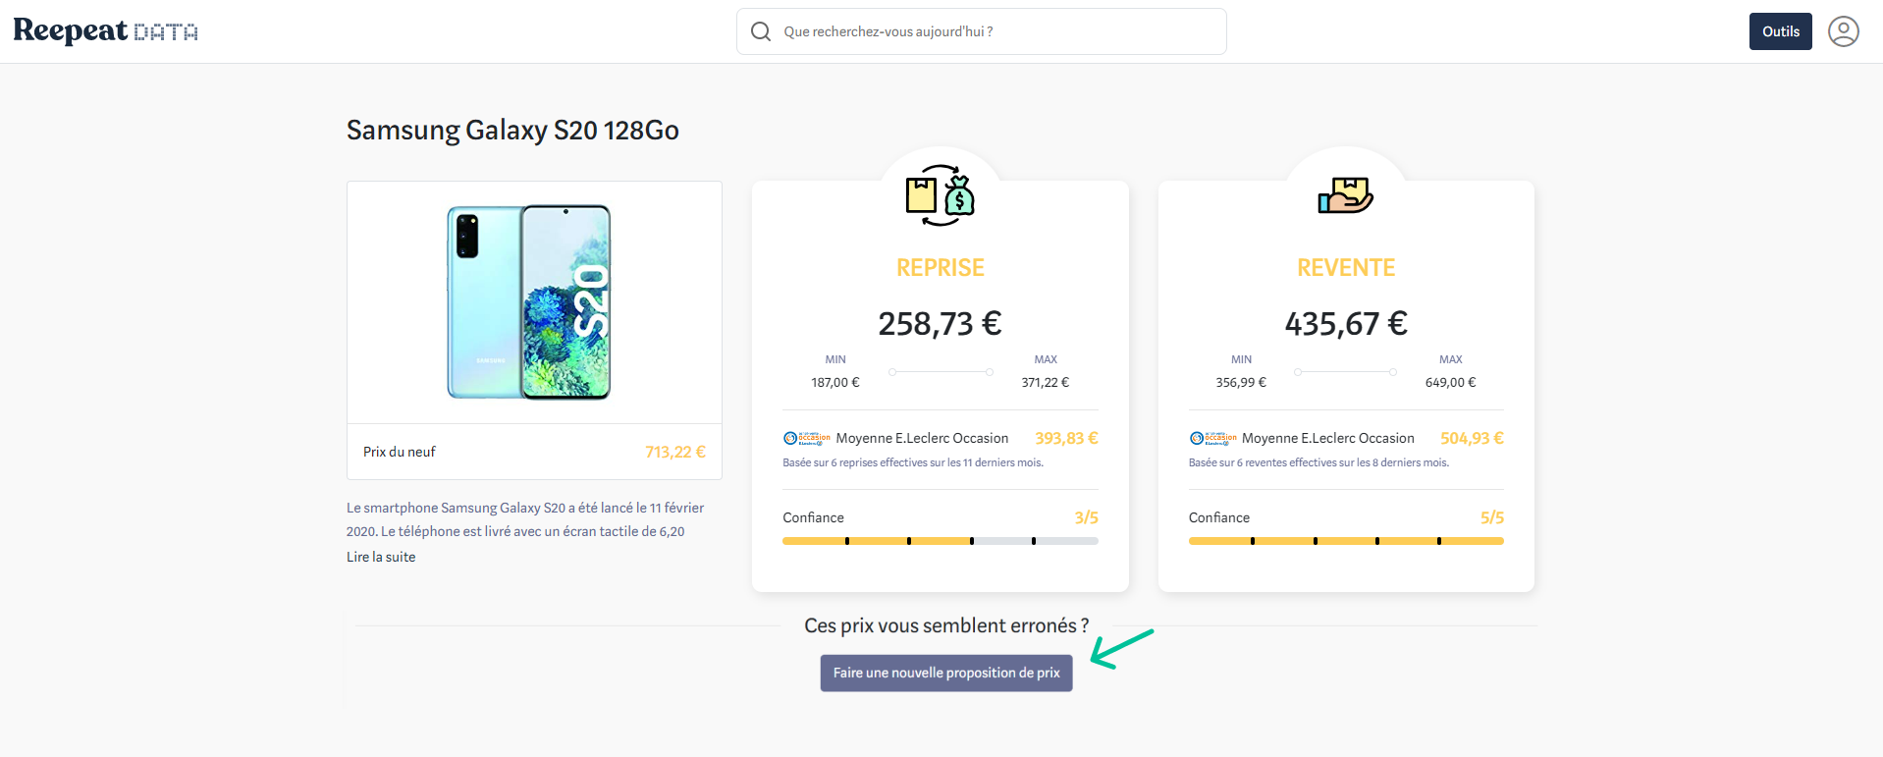This screenshot has height=757, width=1883.
Task: Click the Prix du neuf 713,22 € value
Action: (674, 452)
